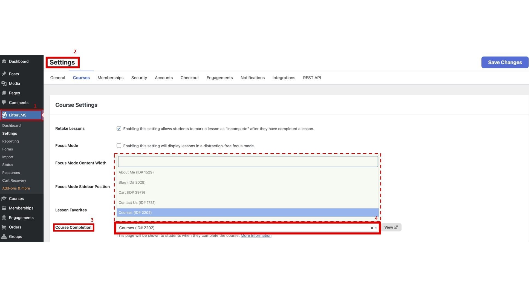529x297 pixels.
Task: Open the General settings tab
Action: (58, 78)
